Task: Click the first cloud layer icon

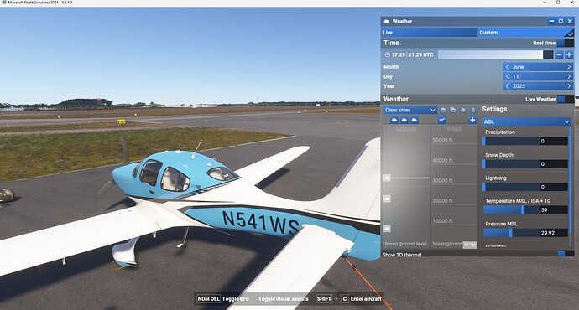Action: 394,120
